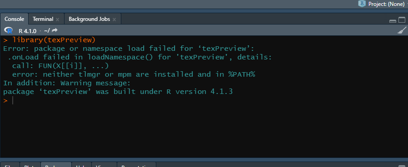
Task: Click the 'neither tlmgr or mpm' error line
Action: pyautogui.click(x=134, y=74)
